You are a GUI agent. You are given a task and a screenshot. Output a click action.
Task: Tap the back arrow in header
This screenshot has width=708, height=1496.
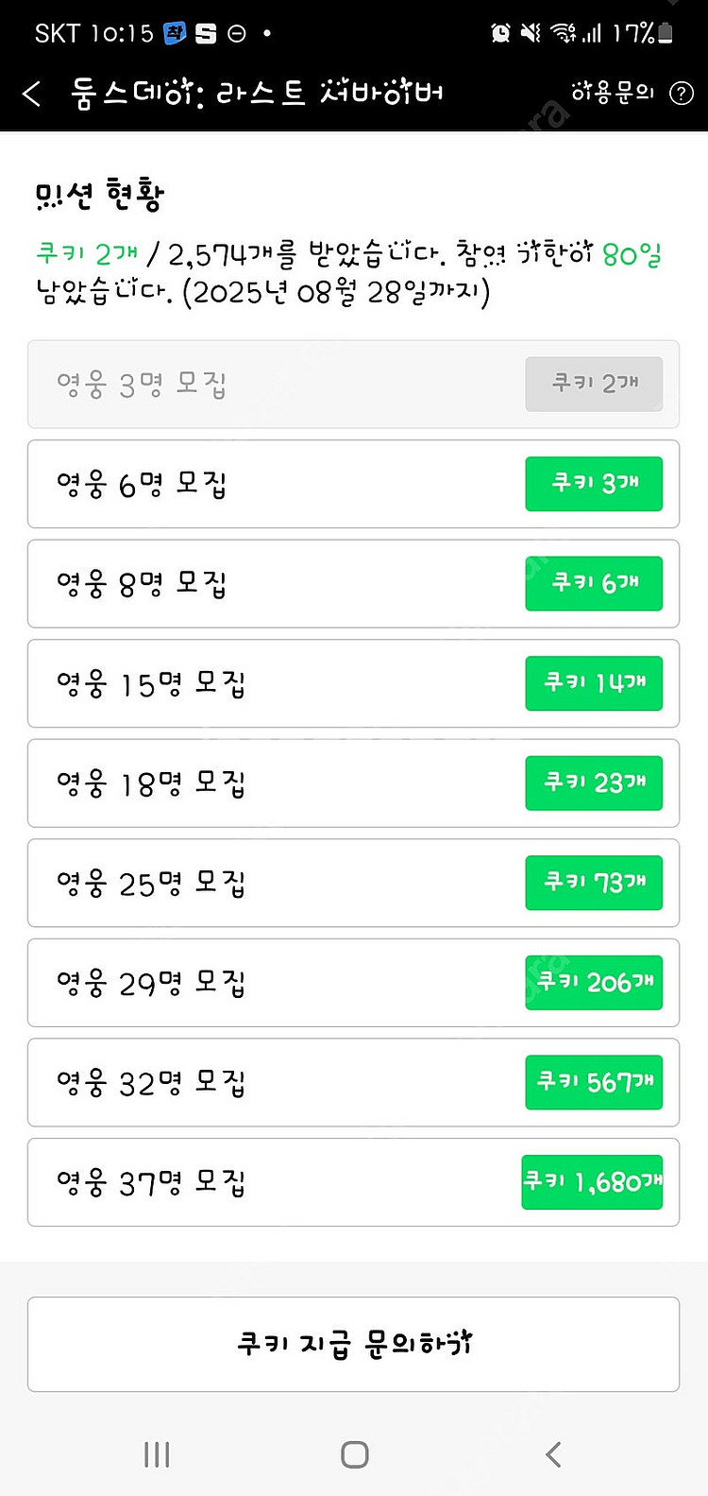(32, 94)
